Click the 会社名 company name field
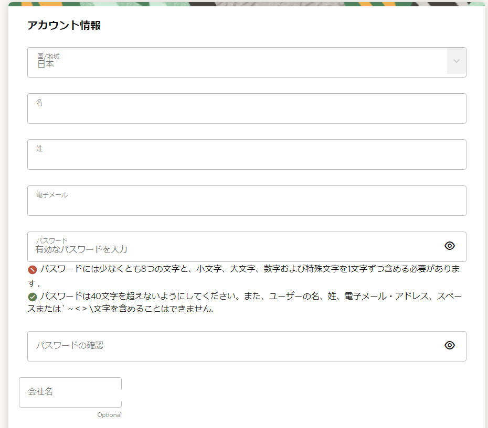The height and width of the screenshot is (428, 488). coord(70,392)
